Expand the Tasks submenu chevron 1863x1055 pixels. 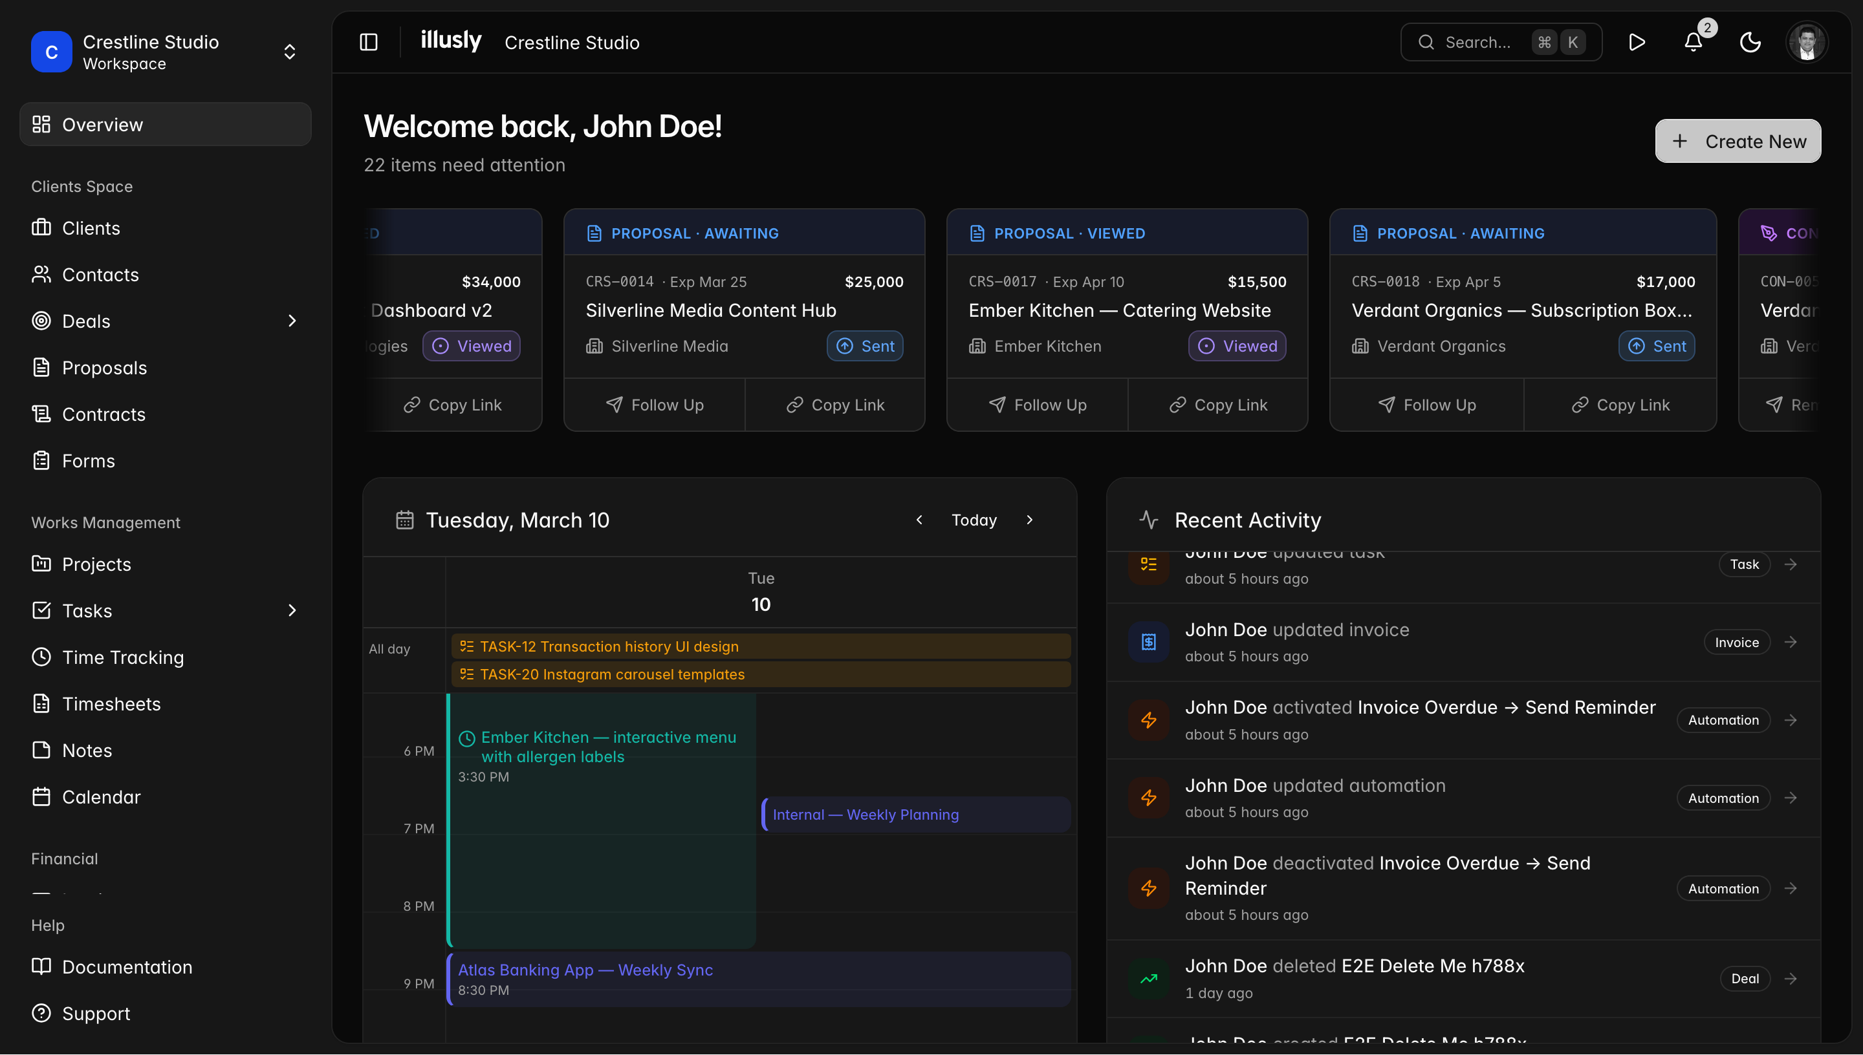[292, 610]
